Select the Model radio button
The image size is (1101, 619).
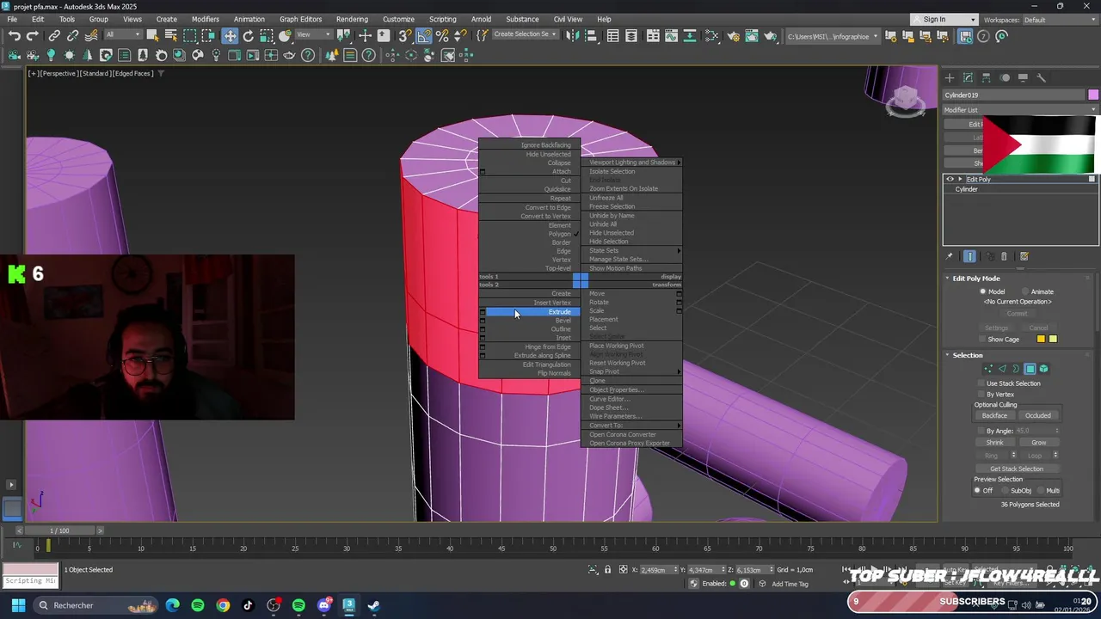tap(983, 291)
